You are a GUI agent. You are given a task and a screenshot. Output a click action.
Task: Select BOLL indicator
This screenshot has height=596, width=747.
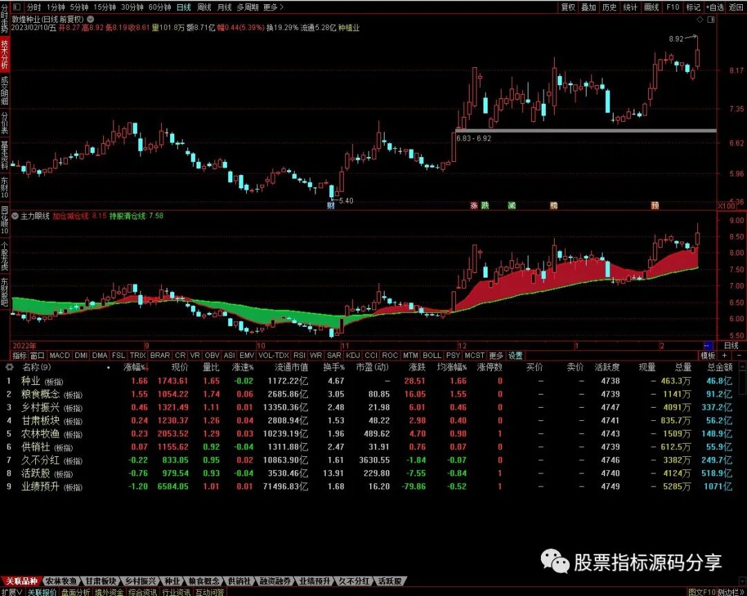432,355
